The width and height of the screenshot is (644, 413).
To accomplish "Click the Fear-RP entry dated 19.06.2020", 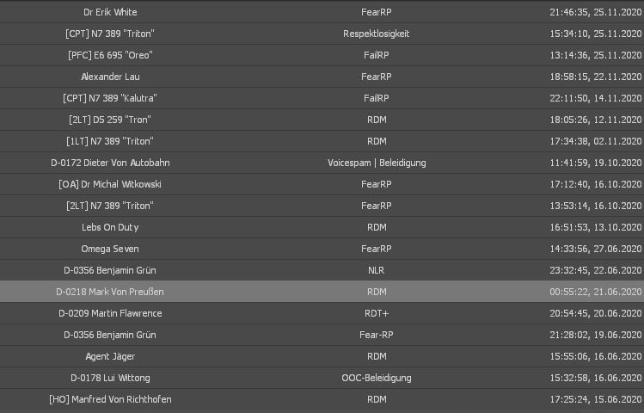I will (x=322, y=335).
